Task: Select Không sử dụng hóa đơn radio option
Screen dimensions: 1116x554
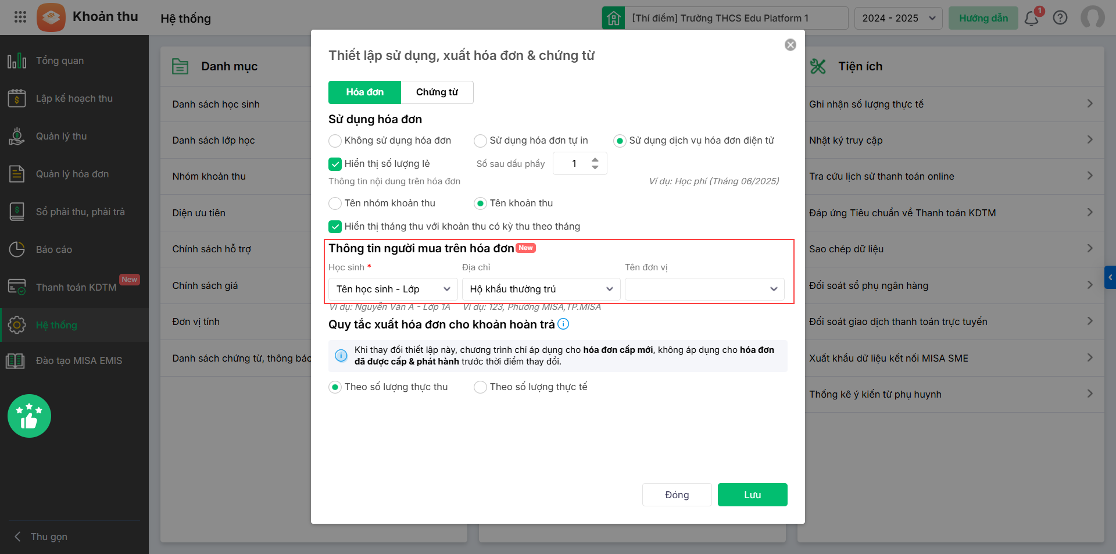Action: click(335, 141)
